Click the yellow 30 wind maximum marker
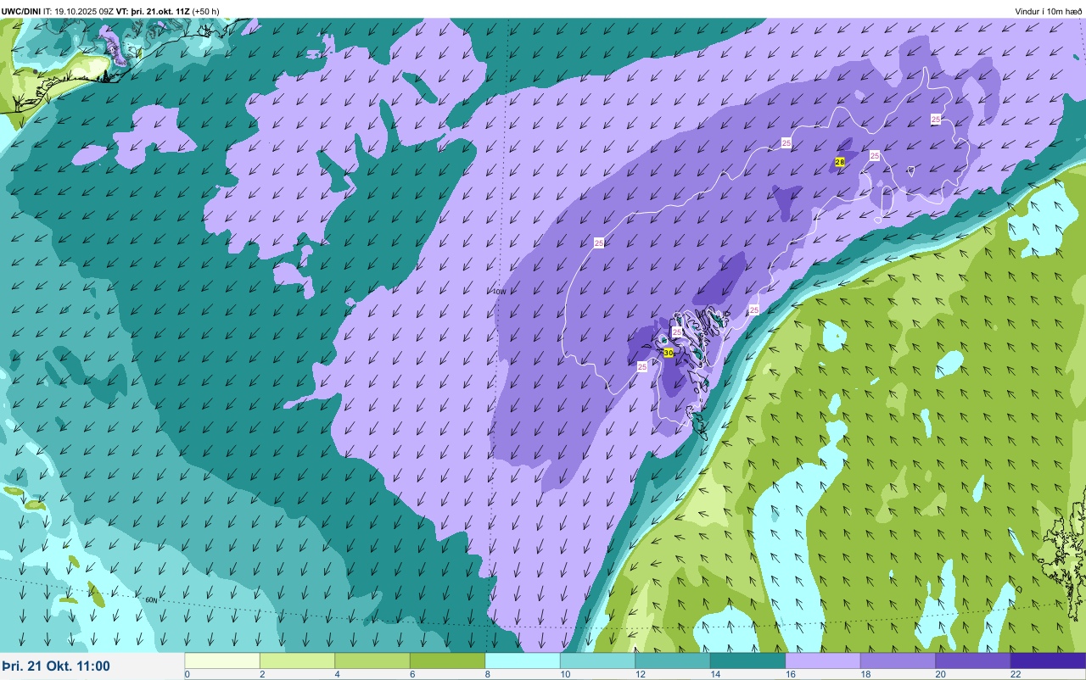Screen dimensions: 1086x680 (669, 352)
